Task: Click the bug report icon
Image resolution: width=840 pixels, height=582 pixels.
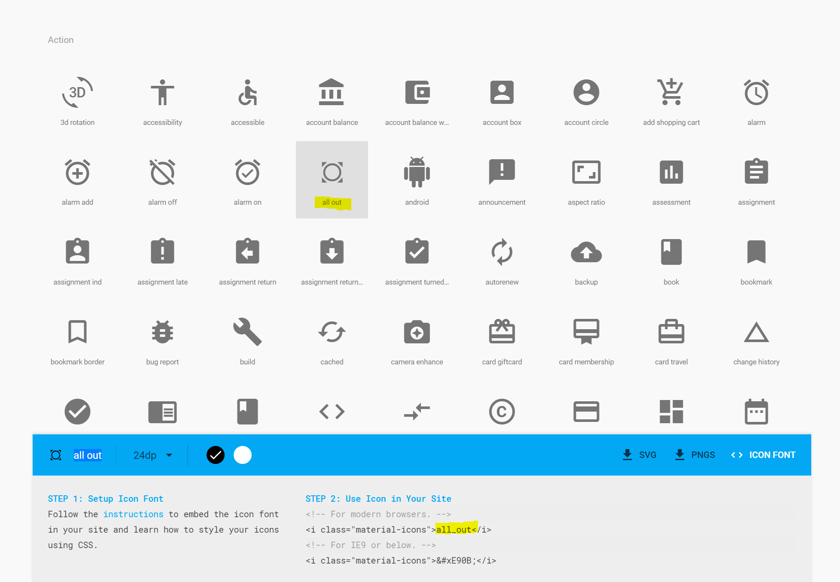Action: pos(162,332)
